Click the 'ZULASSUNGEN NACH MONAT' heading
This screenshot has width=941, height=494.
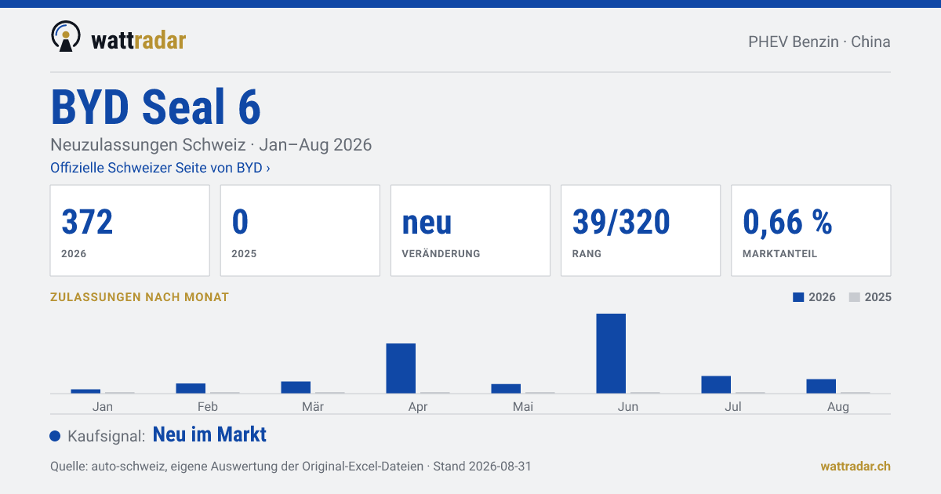[140, 297]
